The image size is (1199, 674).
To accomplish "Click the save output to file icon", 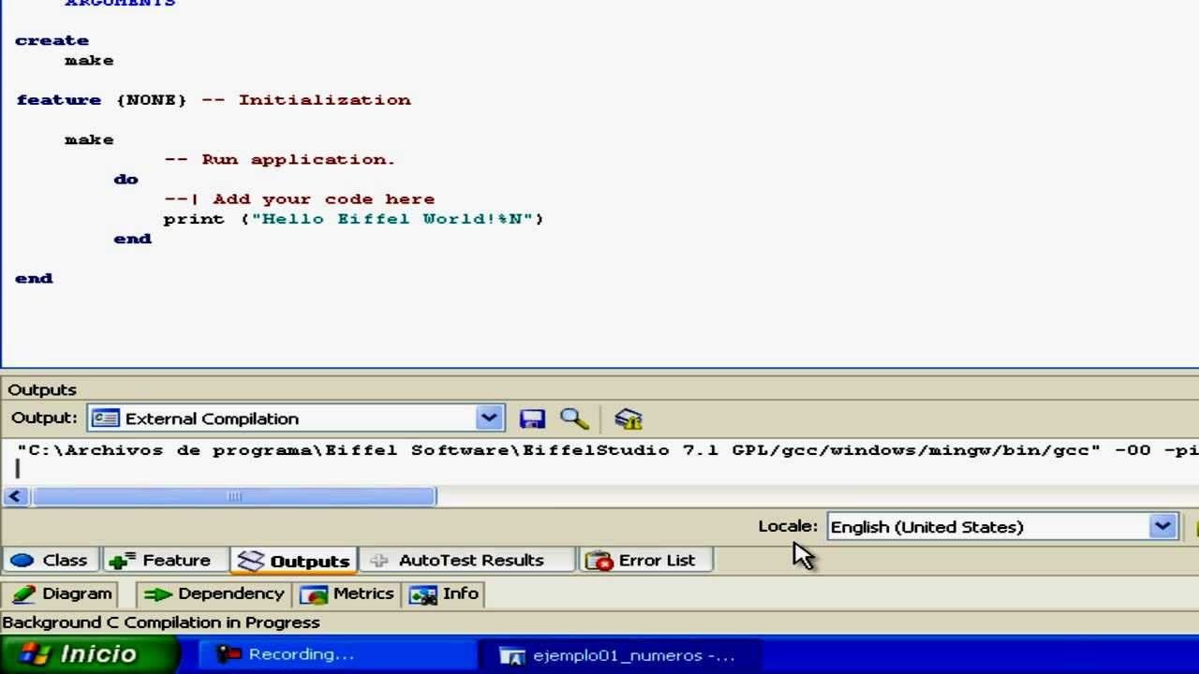I will point(532,418).
